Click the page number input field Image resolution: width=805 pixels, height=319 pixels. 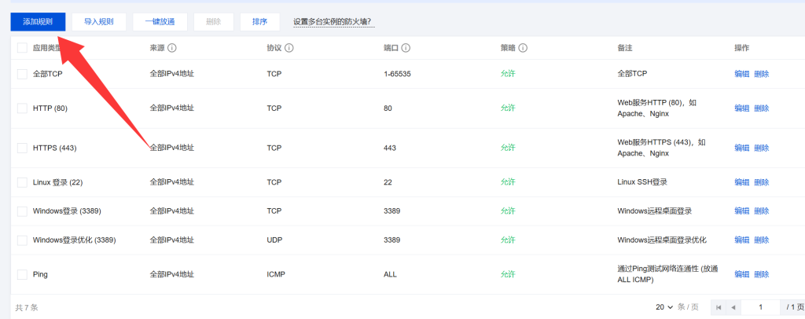pos(761,307)
